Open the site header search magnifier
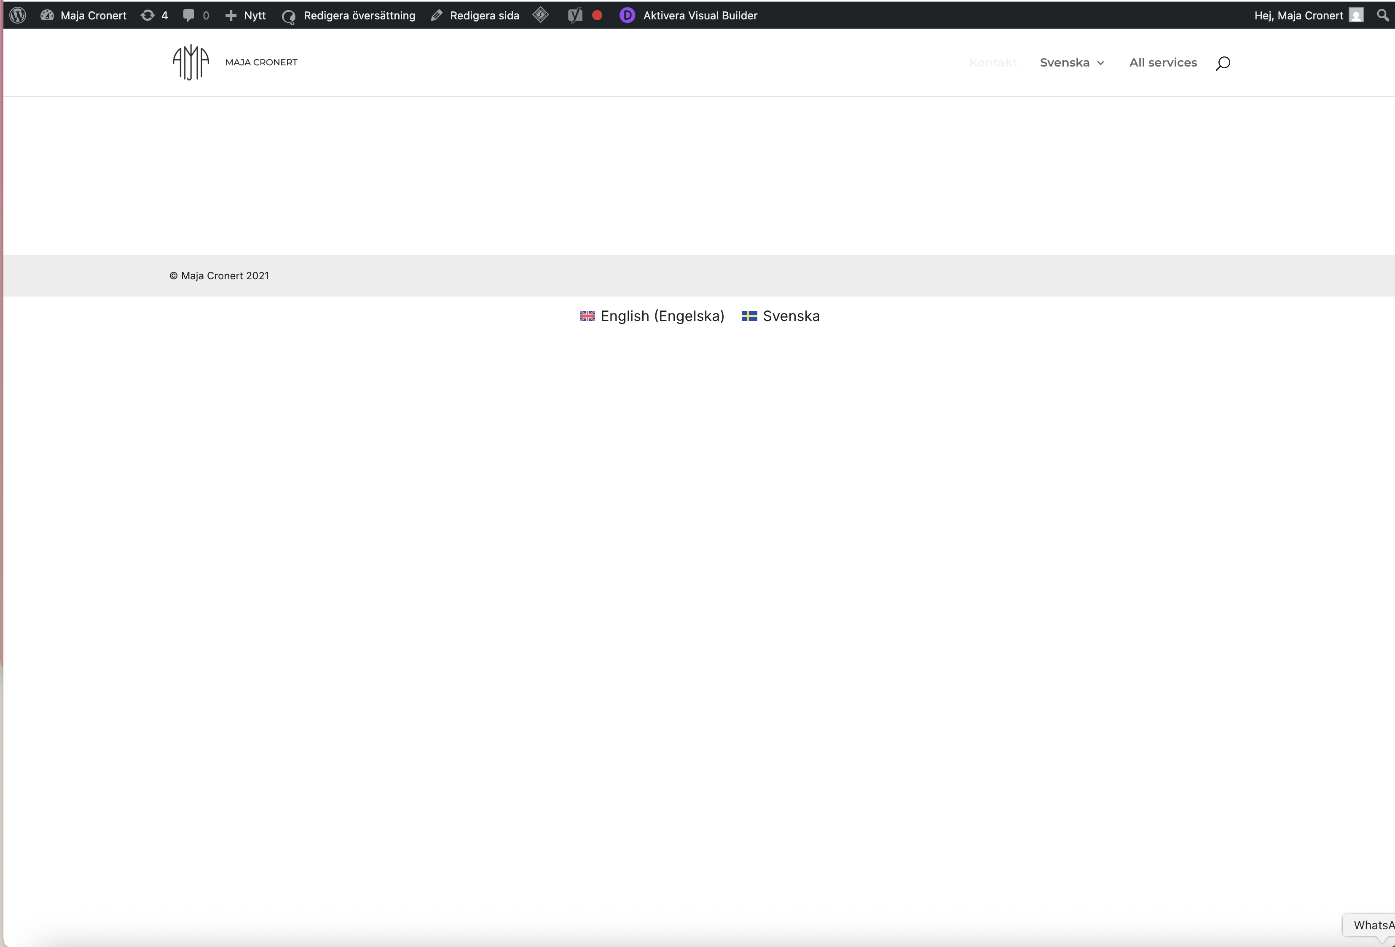This screenshot has height=947, width=1395. (x=1223, y=63)
